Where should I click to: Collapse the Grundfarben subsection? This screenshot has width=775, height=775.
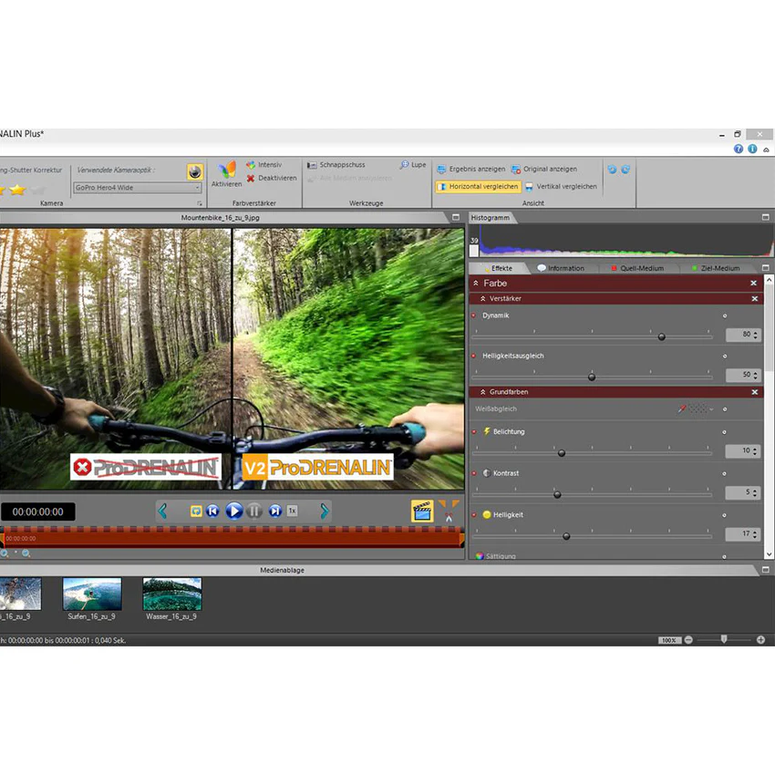tap(483, 392)
